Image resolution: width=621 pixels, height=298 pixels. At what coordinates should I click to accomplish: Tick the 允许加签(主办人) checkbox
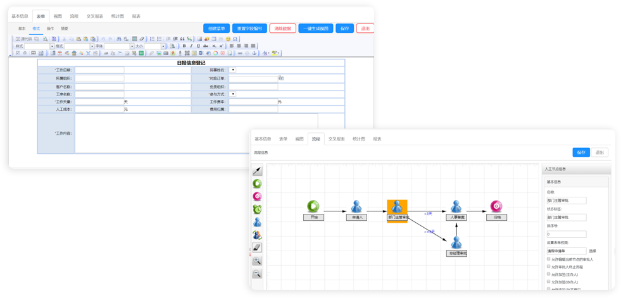point(548,275)
